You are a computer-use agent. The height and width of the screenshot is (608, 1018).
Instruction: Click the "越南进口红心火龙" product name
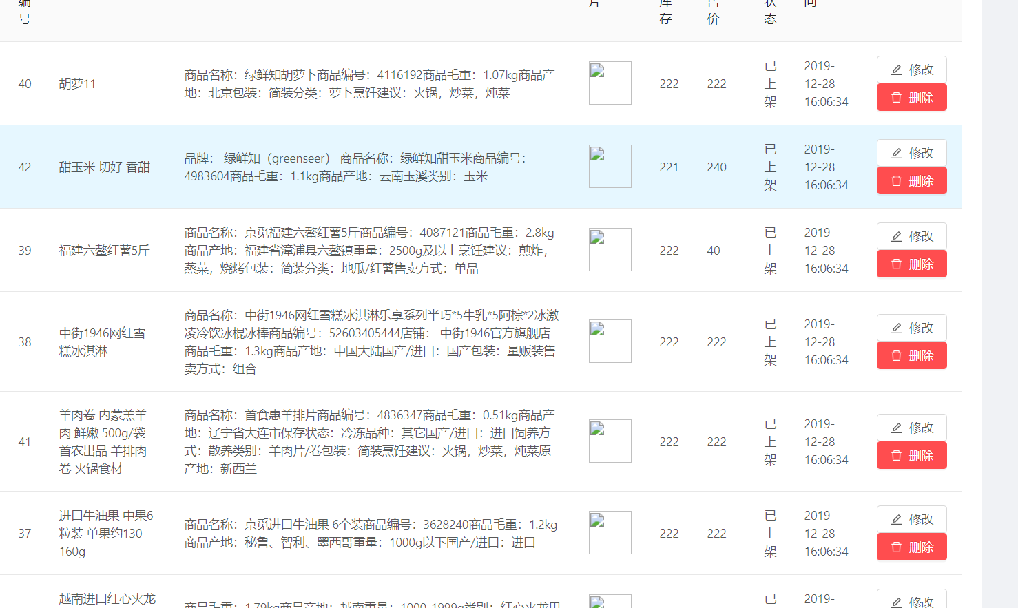click(x=107, y=599)
